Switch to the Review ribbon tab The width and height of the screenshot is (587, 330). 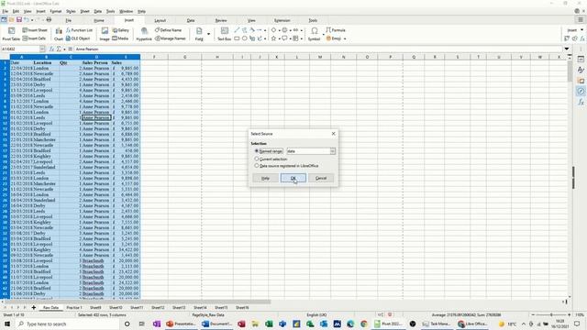[221, 20]
